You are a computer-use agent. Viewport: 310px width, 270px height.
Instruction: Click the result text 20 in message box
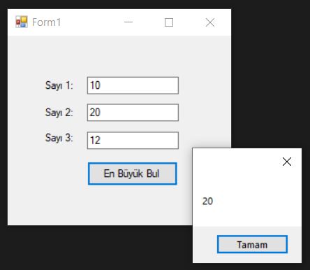207,201
